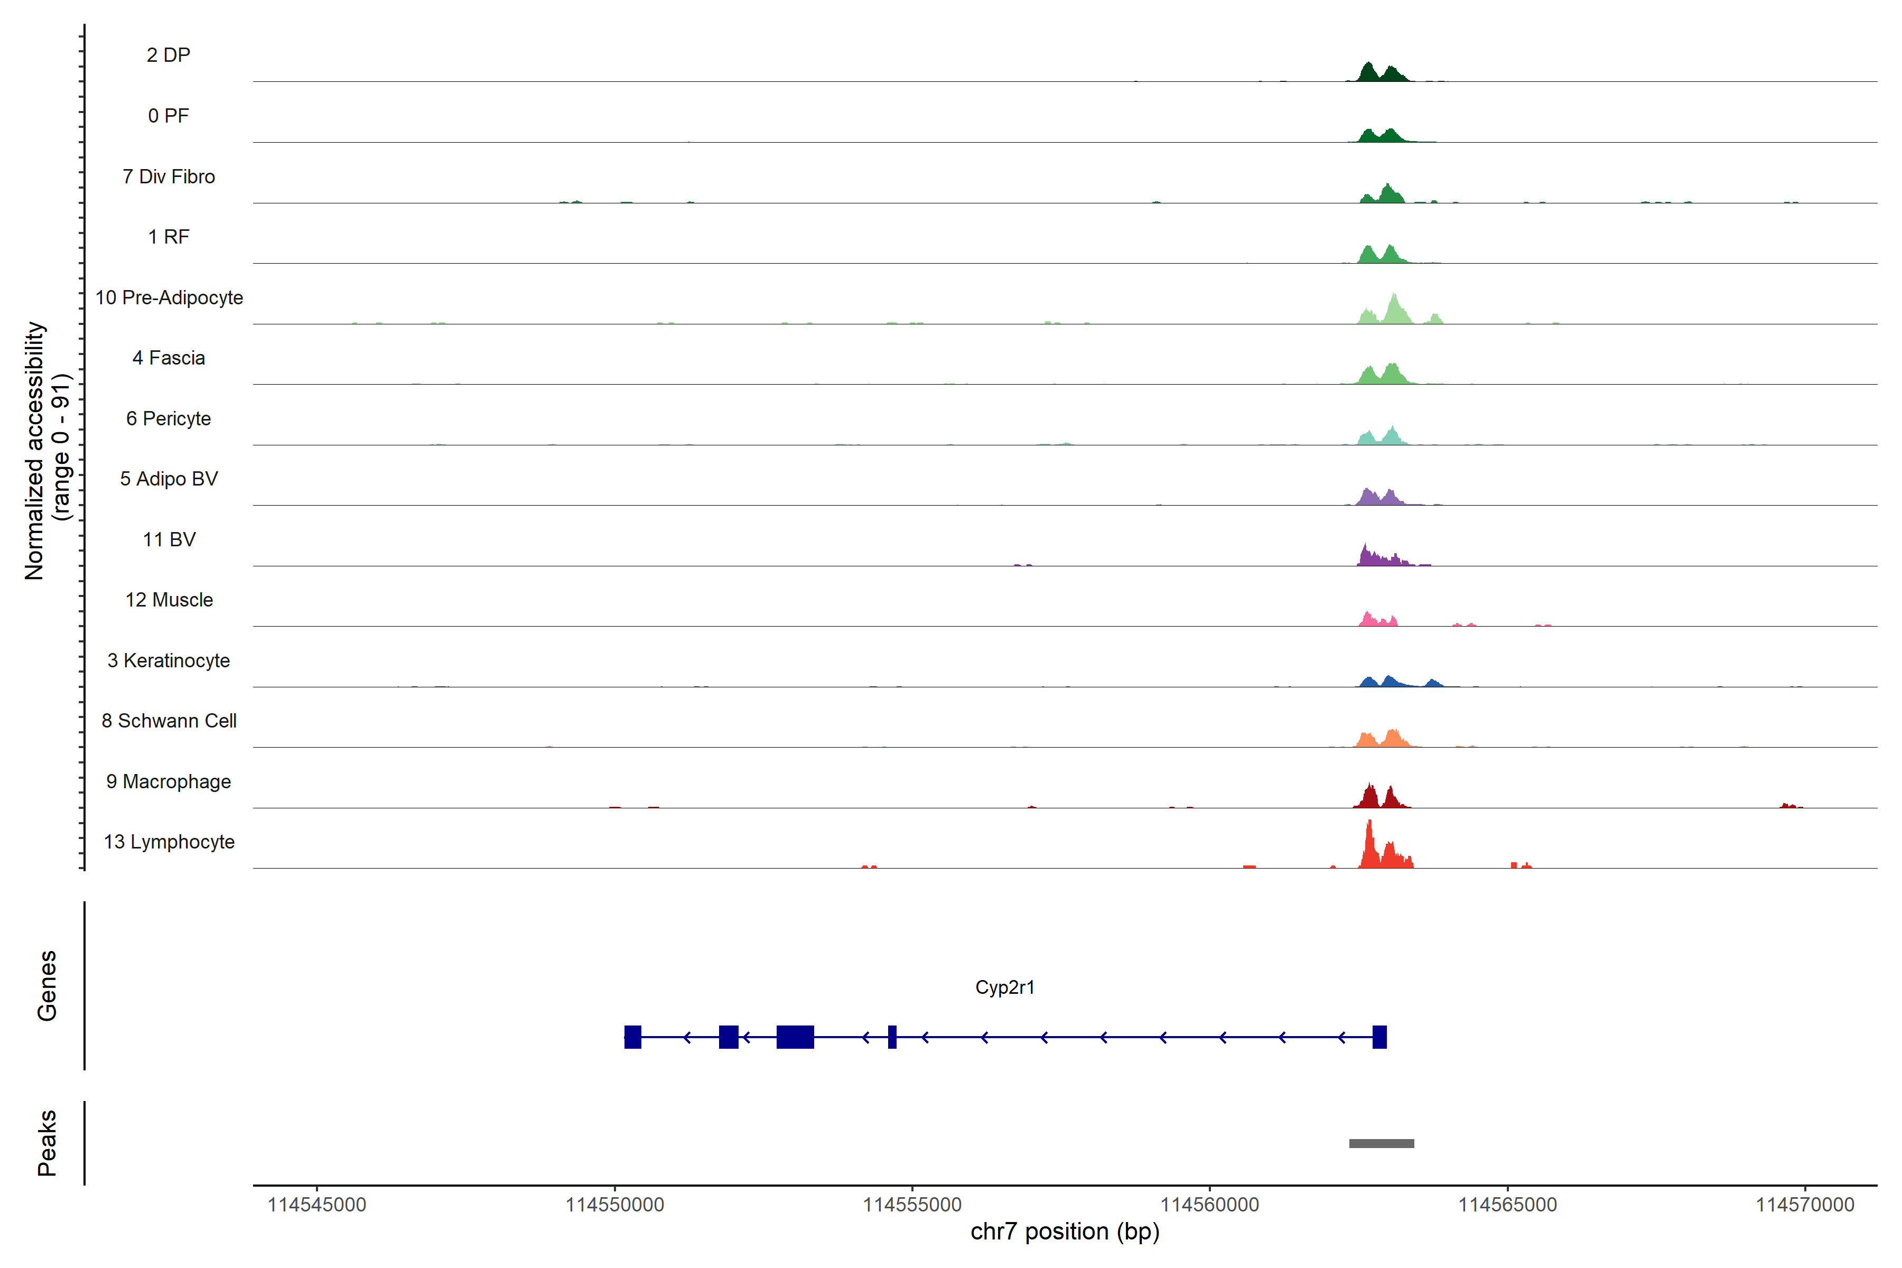Click the gray peak bar in Peaks track
This screenshot has width=1902, height=1268.
[1381, 1143]
